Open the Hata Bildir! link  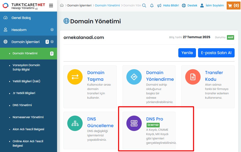[171, 5]
